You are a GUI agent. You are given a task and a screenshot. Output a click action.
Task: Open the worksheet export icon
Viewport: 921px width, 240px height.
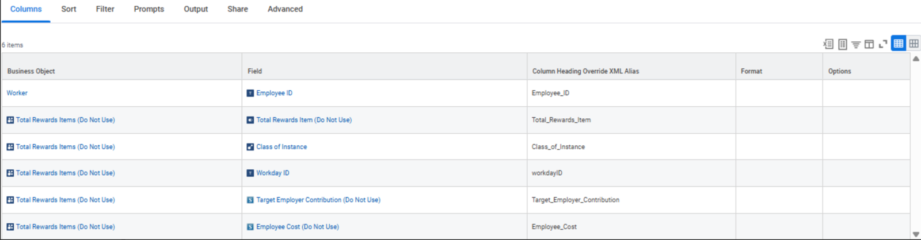point(843,44)
